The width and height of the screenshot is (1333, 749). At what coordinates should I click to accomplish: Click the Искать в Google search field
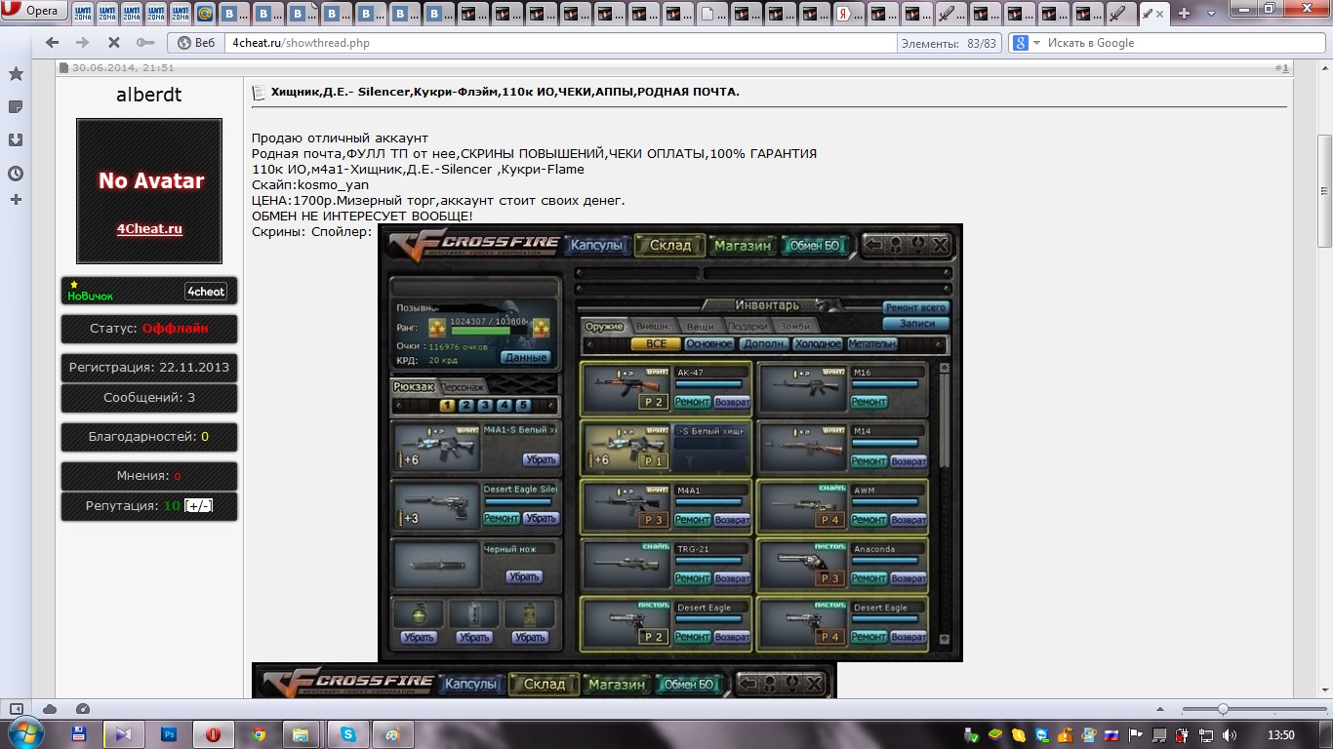[x=1181, y=43]
